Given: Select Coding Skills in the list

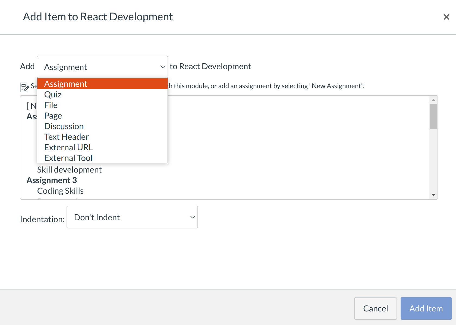Looking at the screenshot, I should (x=60, y=191).
